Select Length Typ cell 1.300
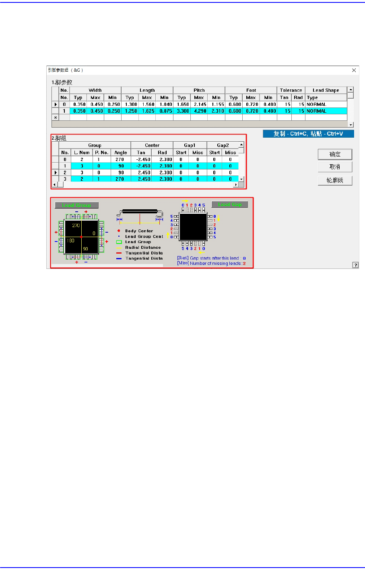 [130, 104]
